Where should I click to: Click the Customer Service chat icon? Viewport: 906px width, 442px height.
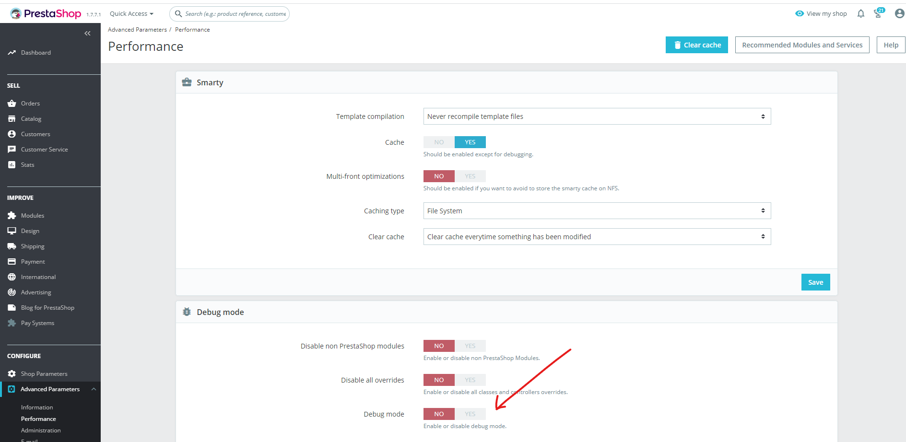point(12,150)
